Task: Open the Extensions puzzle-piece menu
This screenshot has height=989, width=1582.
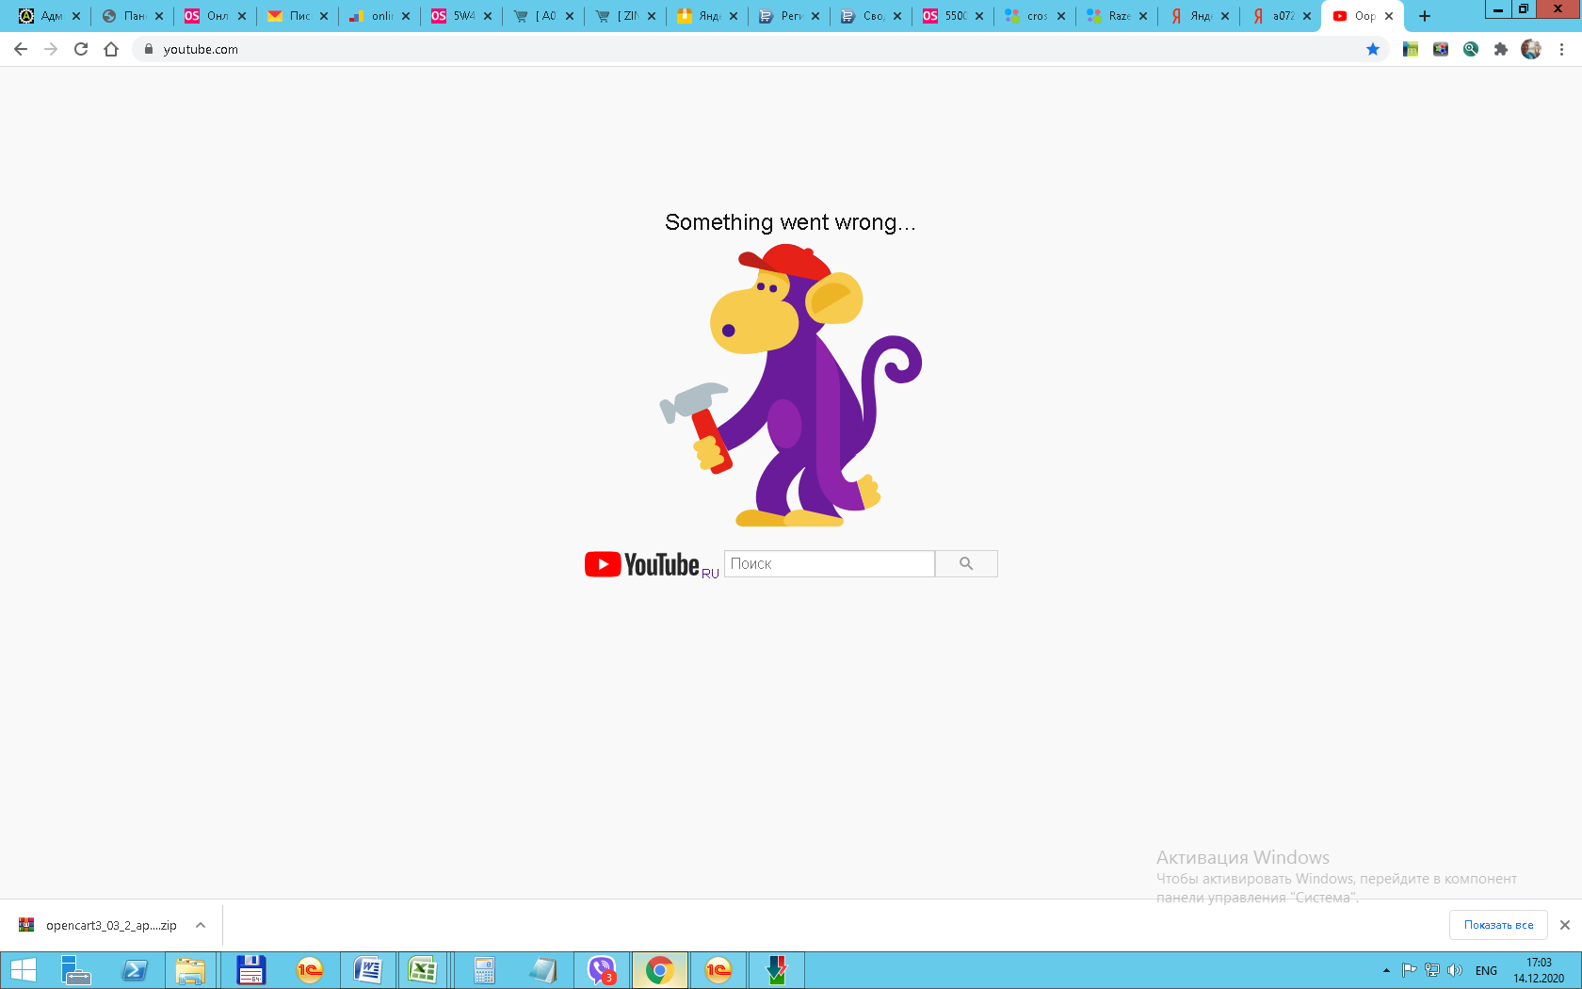Action: (x=1501, y=49)
